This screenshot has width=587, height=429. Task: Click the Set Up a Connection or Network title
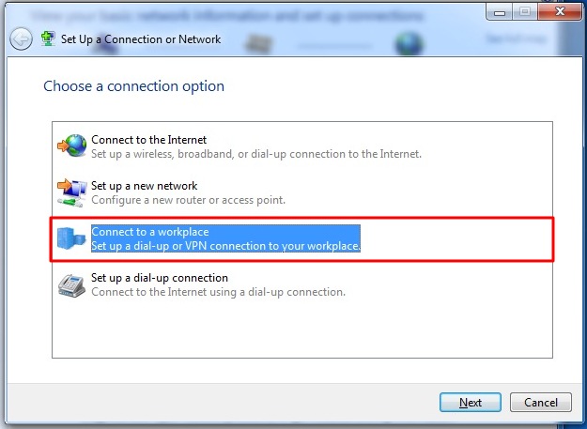pos(141,39)
